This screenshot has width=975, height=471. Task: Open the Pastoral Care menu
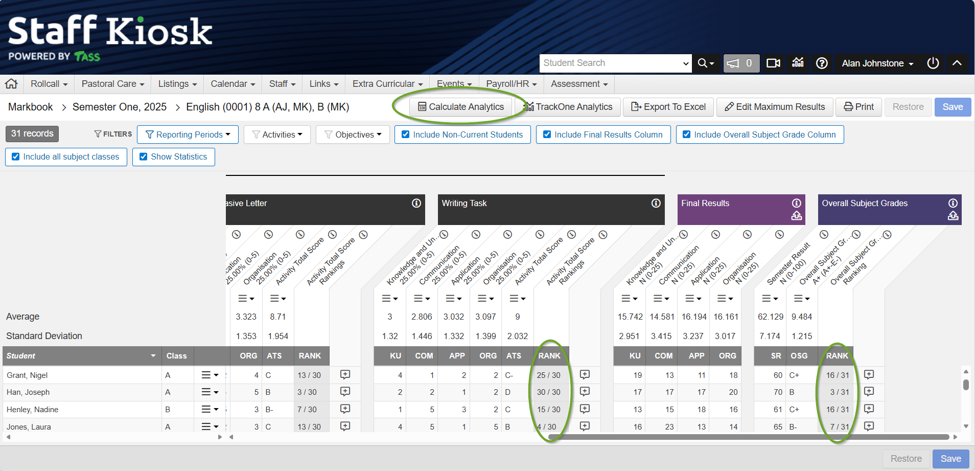pos(112,84)
